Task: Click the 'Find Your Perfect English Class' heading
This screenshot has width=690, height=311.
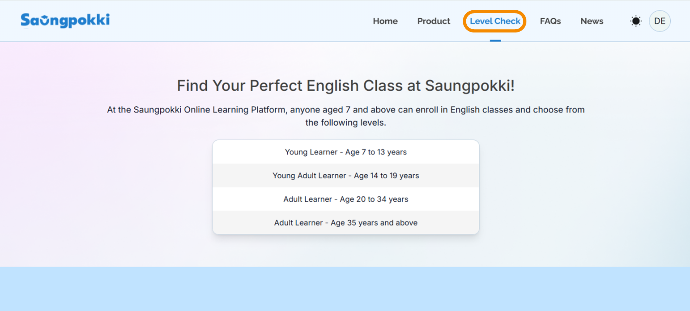Action: click(346, 86)
